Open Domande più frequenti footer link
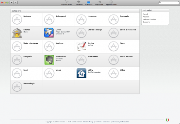 point(120,122)
